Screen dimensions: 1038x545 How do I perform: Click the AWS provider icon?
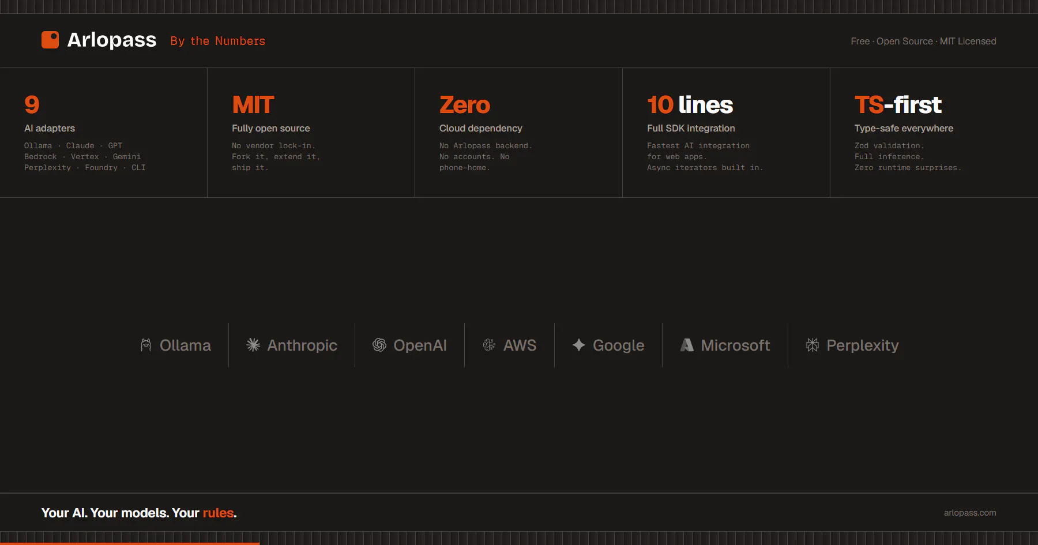[x=489, y=345]
